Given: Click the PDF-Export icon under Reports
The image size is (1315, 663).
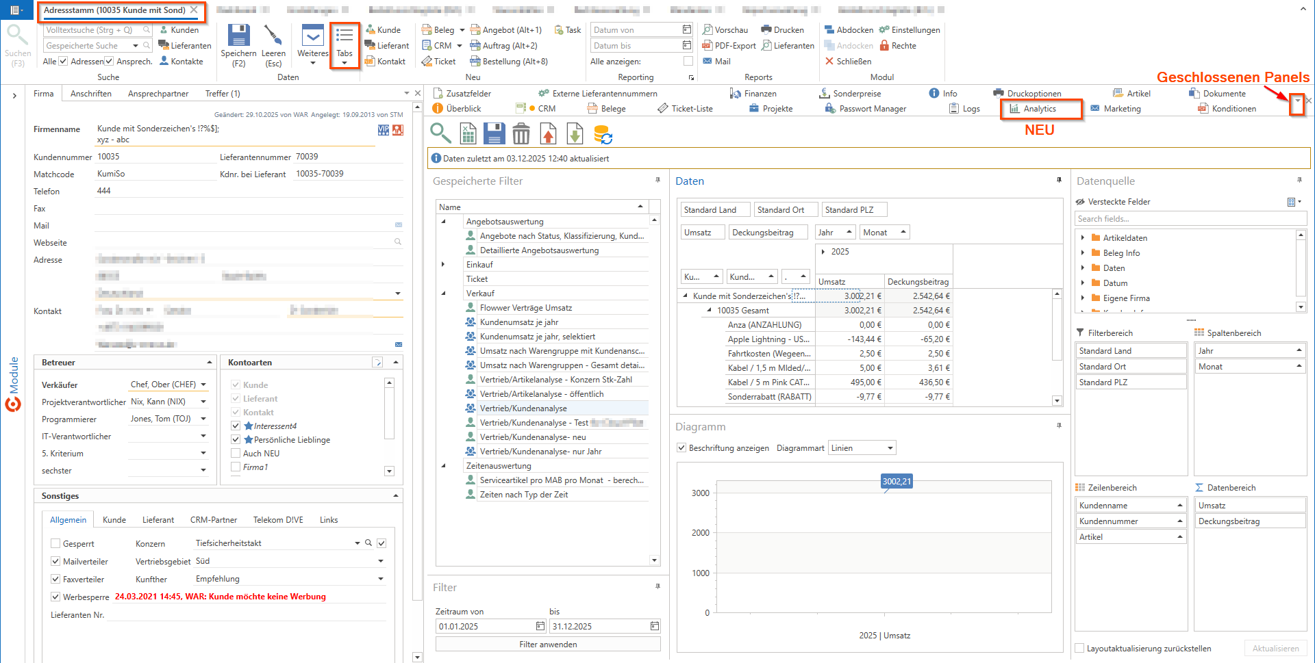Looking at the screenshot, I should (x=708, y=45).
